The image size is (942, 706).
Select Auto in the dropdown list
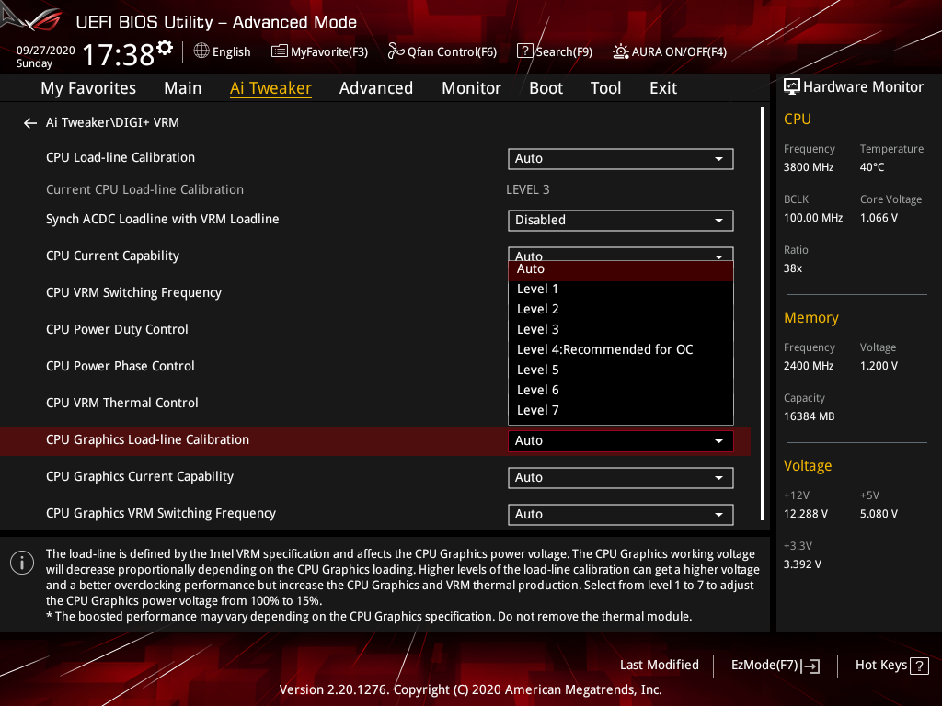pos(621,270)
